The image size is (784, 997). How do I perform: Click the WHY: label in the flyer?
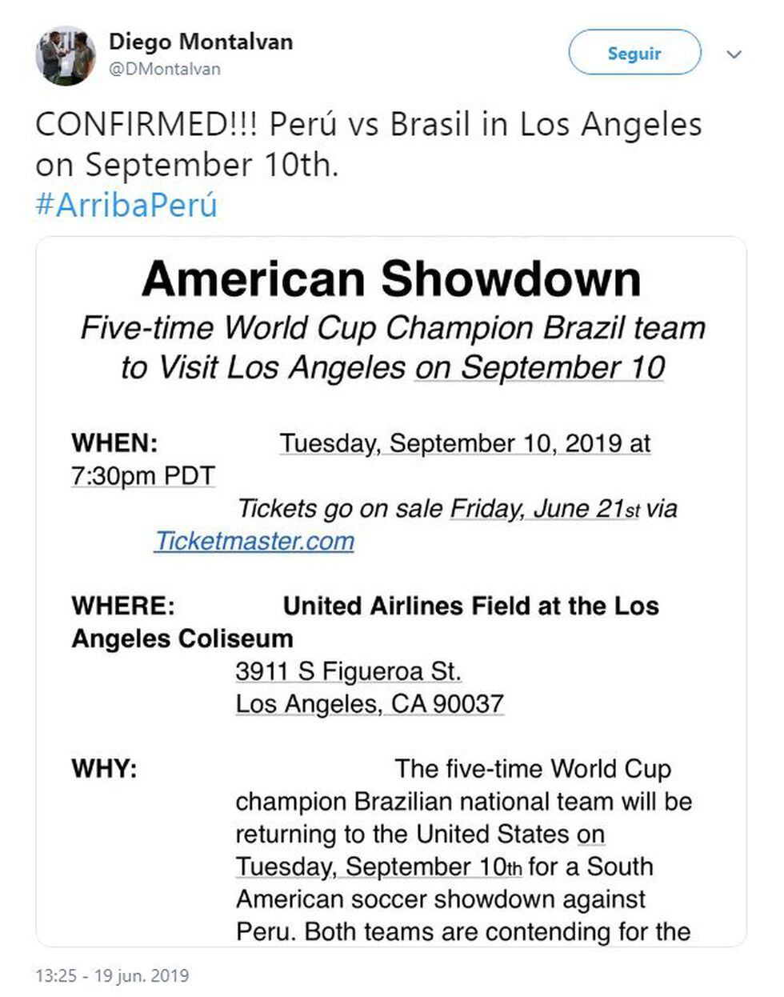(x=104, y=769)
